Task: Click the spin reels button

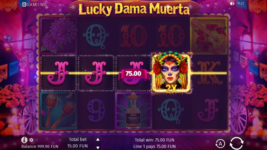Action: tap(236, 143)
